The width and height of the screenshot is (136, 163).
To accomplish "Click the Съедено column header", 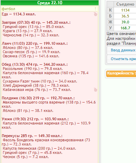I will (x=125, y=4).
